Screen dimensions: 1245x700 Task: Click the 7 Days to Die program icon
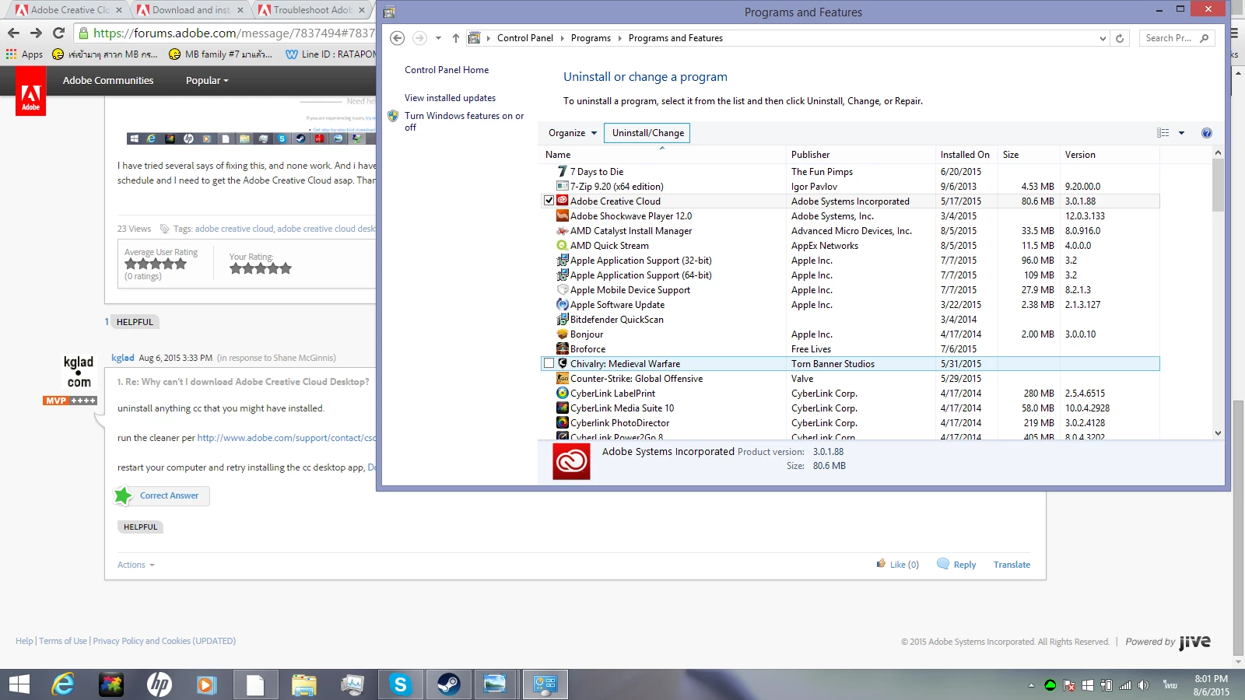[x=562, y=171]
